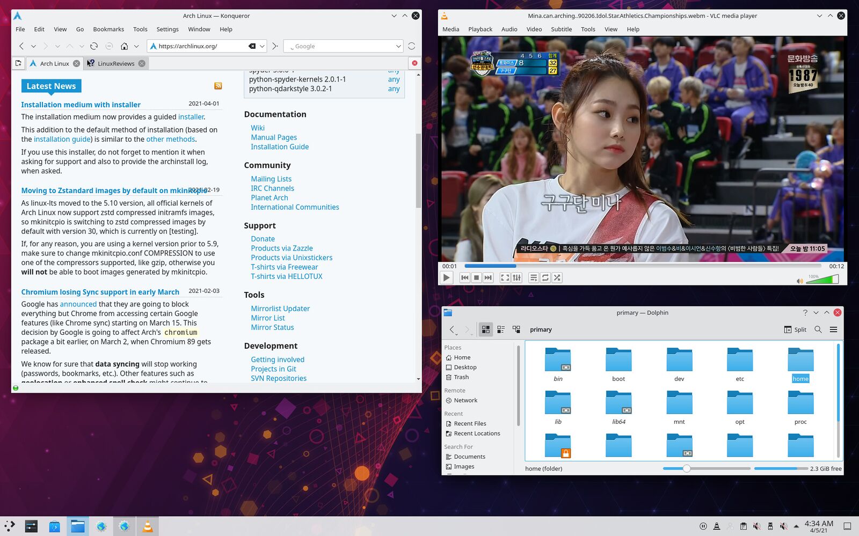Open the Projects in Git link

(x=273, y=369)
